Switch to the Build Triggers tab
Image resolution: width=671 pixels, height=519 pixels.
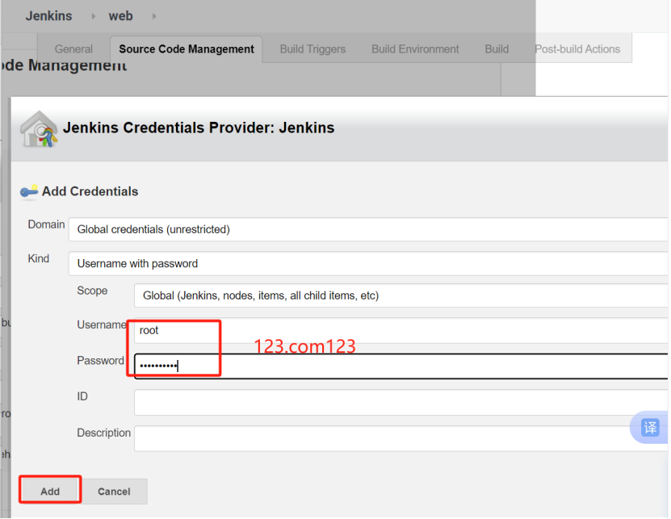[312, 49]
